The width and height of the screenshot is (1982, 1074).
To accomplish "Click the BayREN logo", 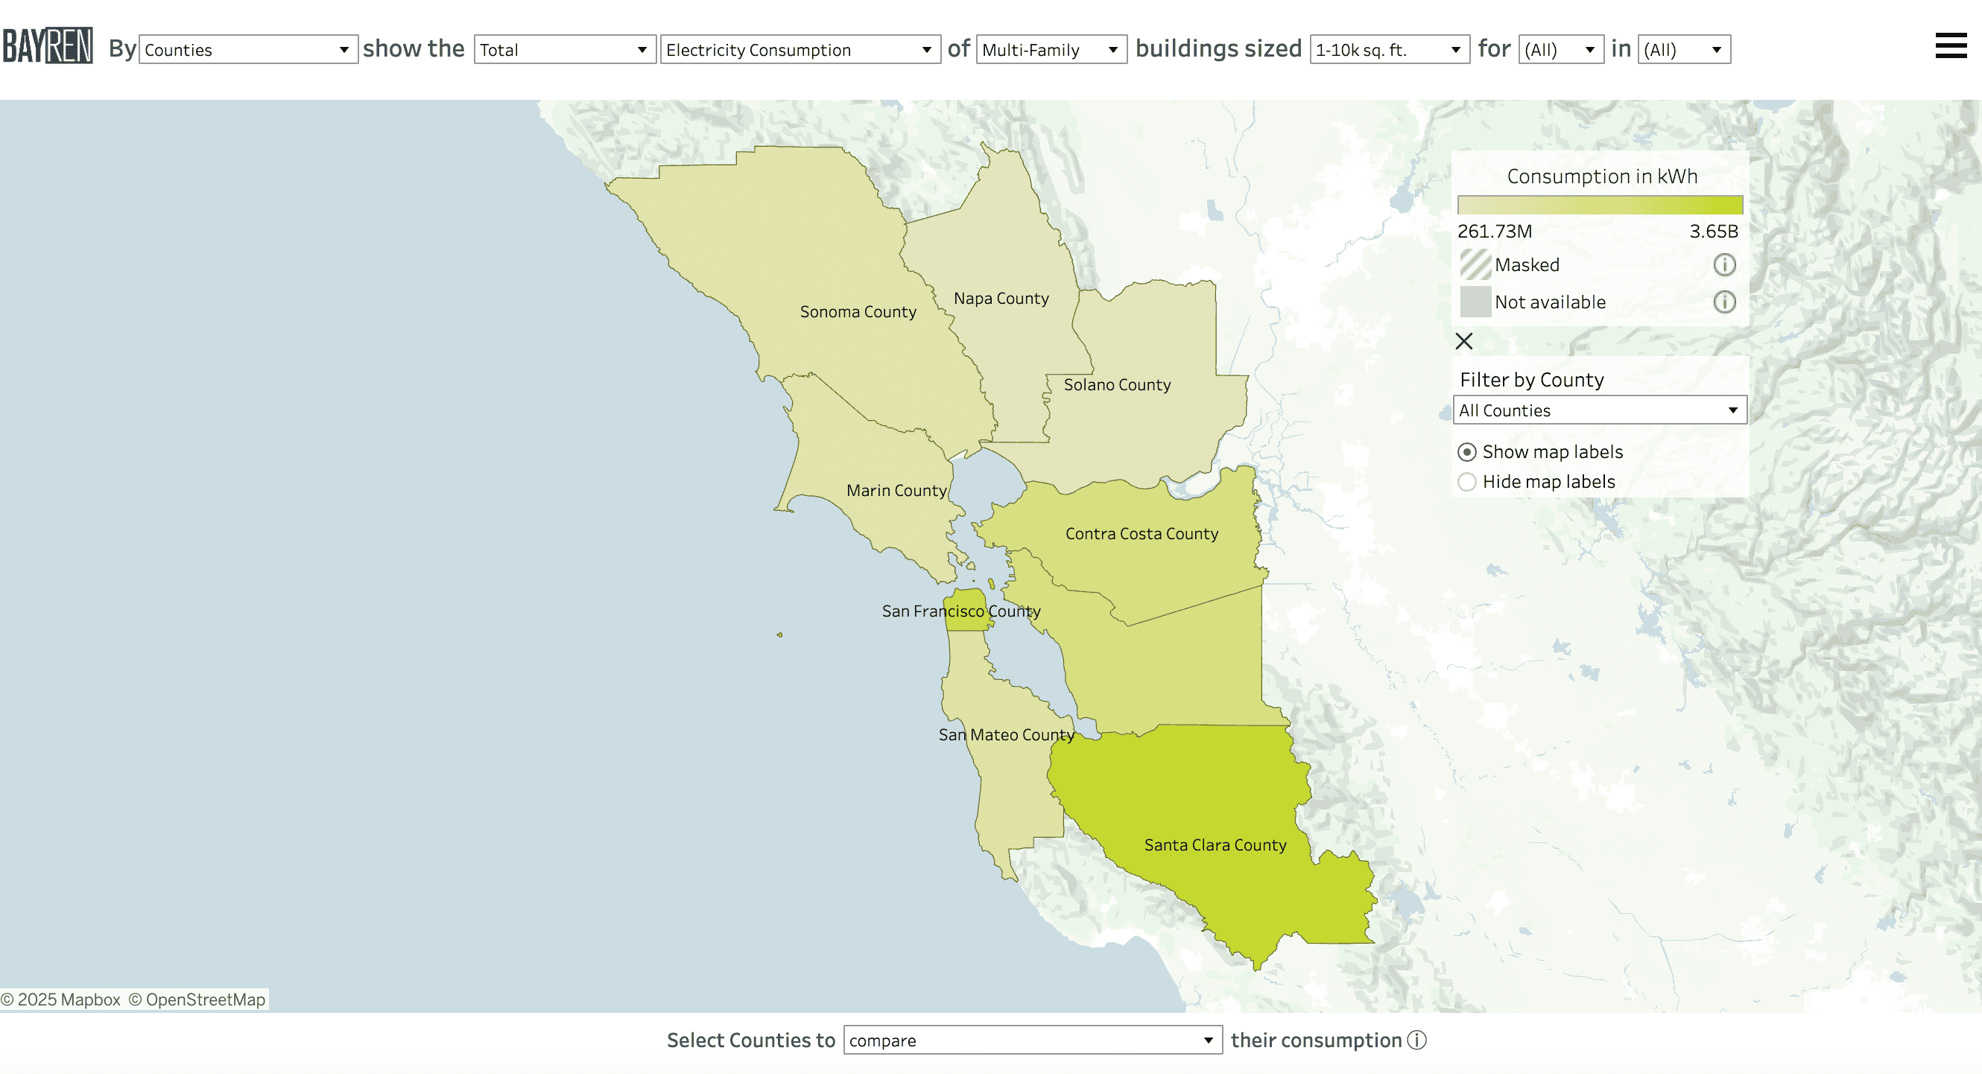I will tap(48, 46).
